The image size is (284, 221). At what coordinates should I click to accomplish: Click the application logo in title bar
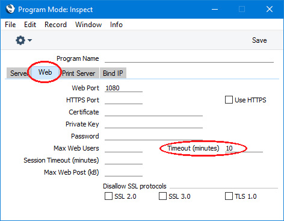(10, 9)
